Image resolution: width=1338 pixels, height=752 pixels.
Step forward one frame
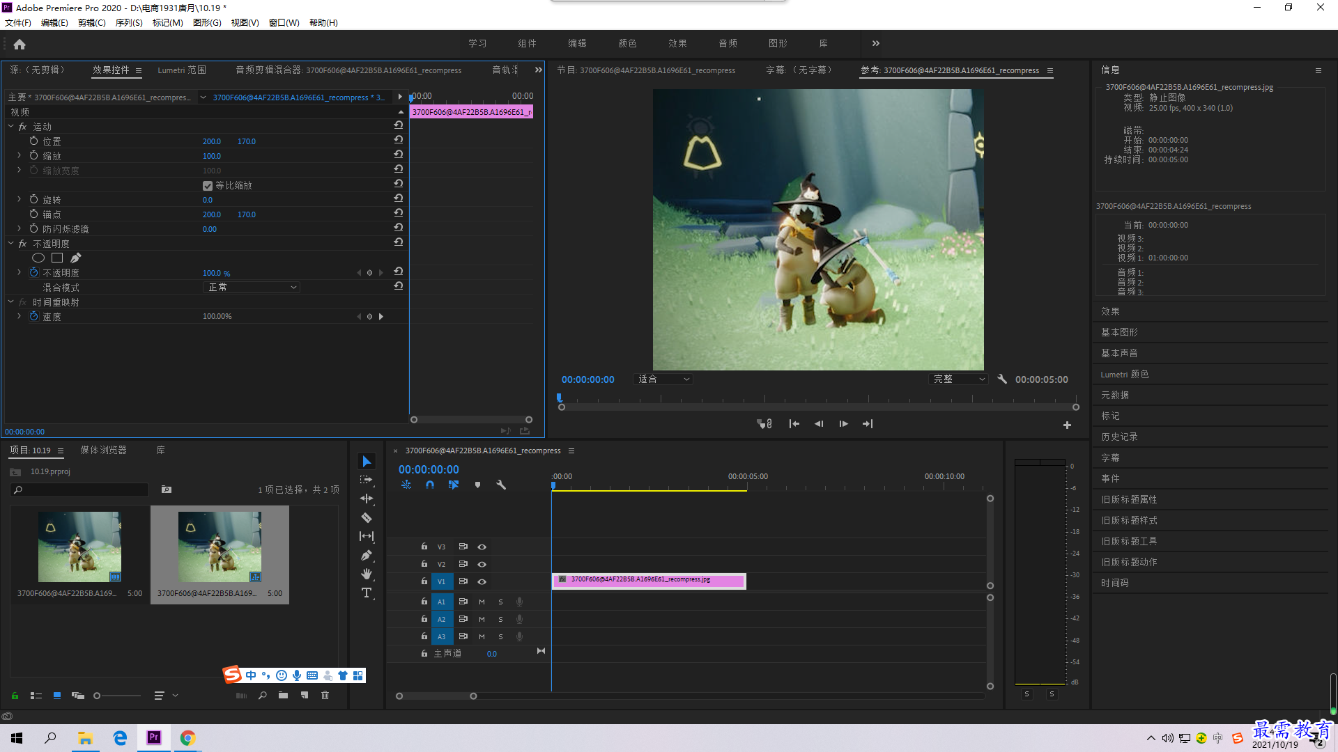(x=844, y=423)
